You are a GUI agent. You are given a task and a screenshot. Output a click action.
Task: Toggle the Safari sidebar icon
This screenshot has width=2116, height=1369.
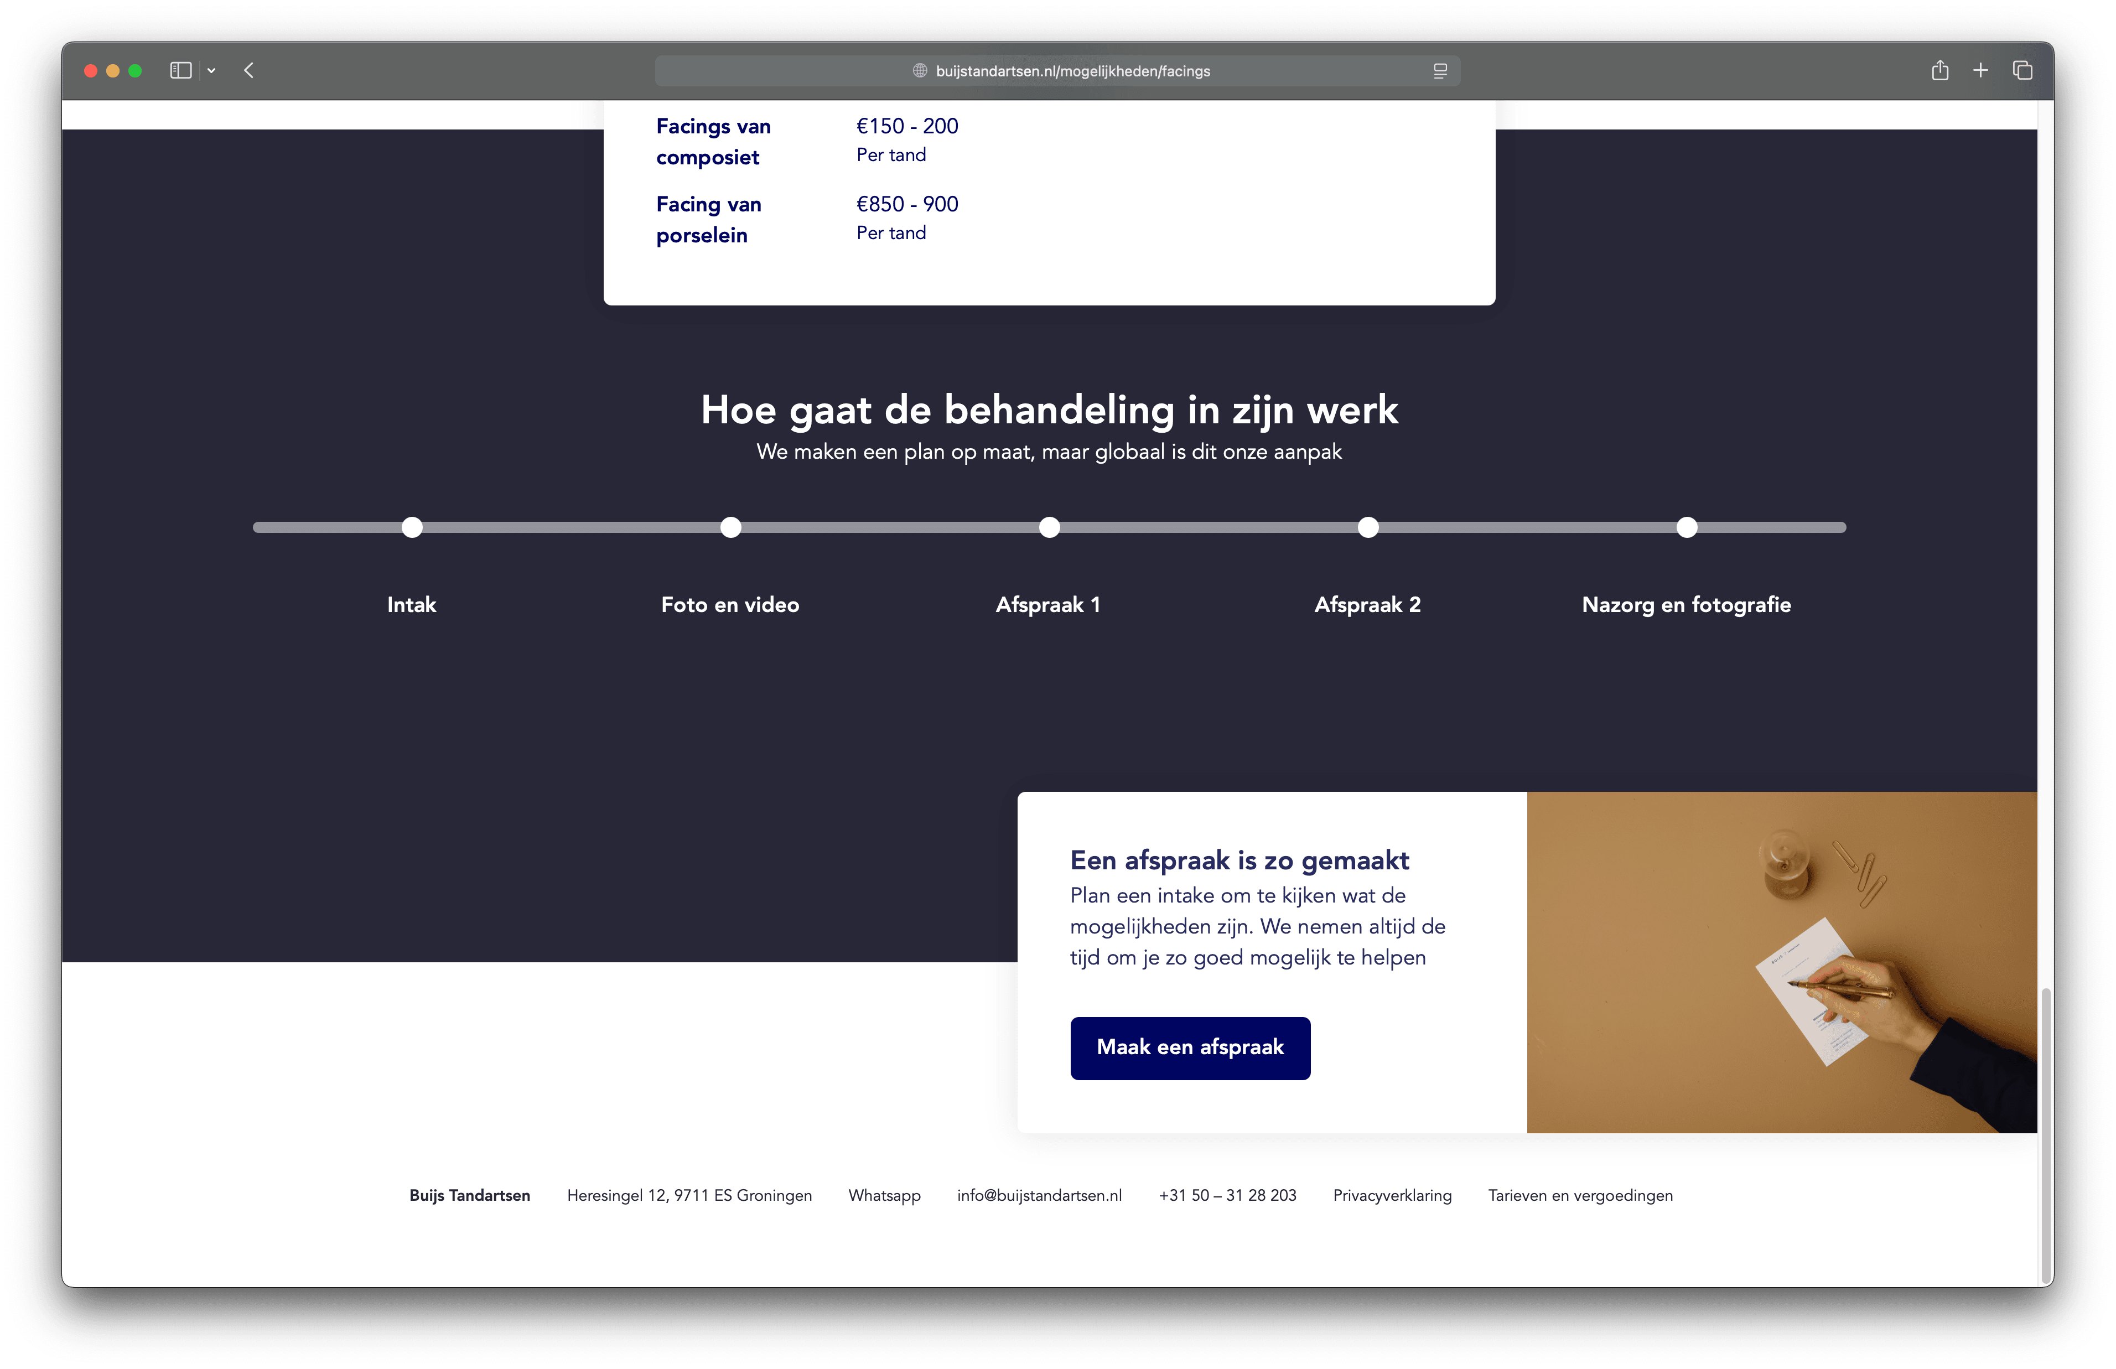180,70
